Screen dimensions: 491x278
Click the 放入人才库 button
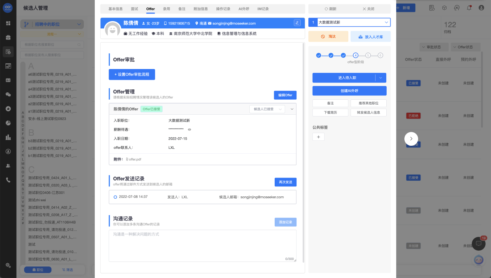(x=371, y=36)
